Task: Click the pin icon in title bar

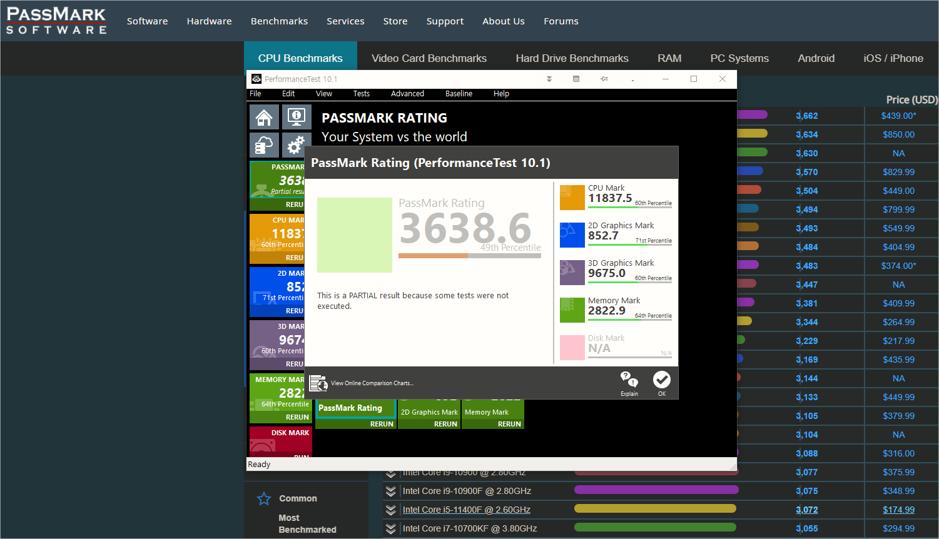Action: pyautogui.click(x=604, y=79)
